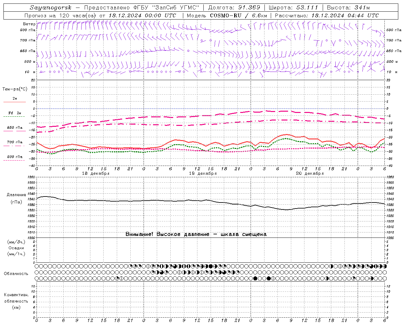Screen dimensions: 403x323
Task: Click the '(мм/1ч.)' precipitation unit label
Action: tap(16, 254)
